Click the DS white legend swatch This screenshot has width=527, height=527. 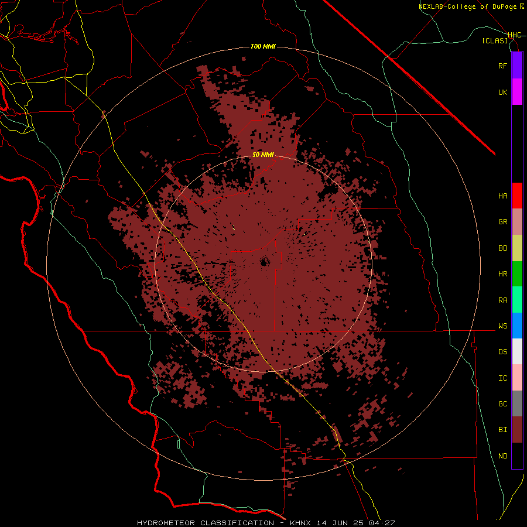(x=517, y=351)
